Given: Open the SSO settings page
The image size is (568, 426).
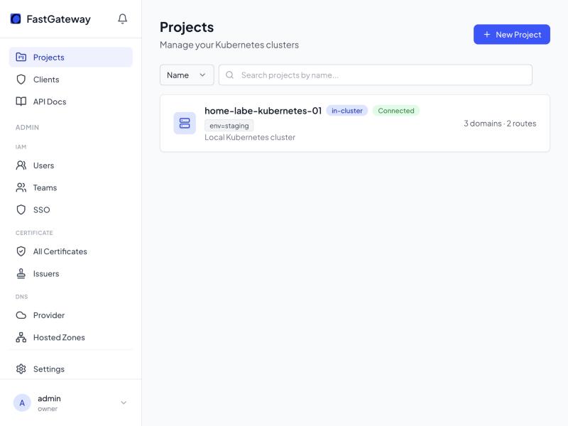Looking at the screenshot, I should pos(70,209).
